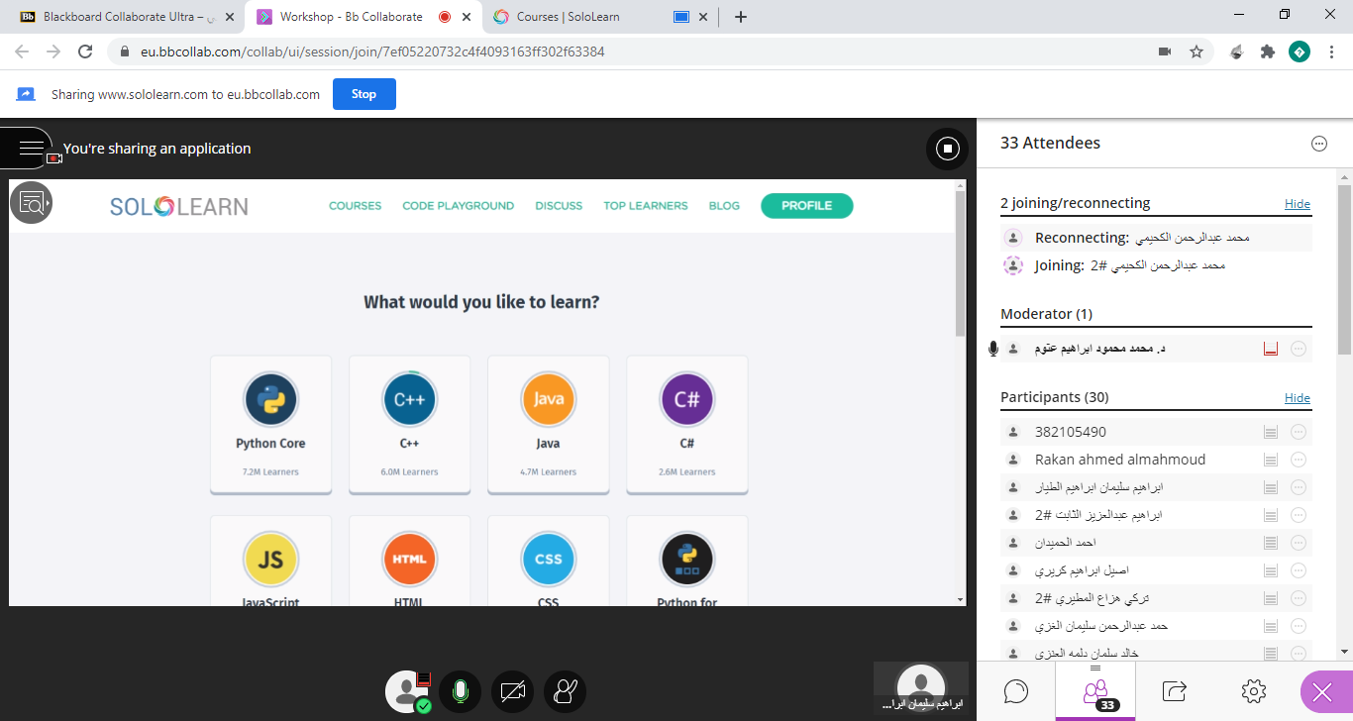
Task: Open moderator attendee controls ellipsis
Action: (x=1299, y=349)
